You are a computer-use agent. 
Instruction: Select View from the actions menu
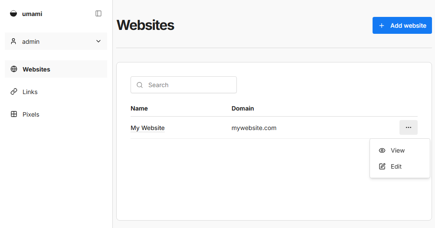pos(397,150)
